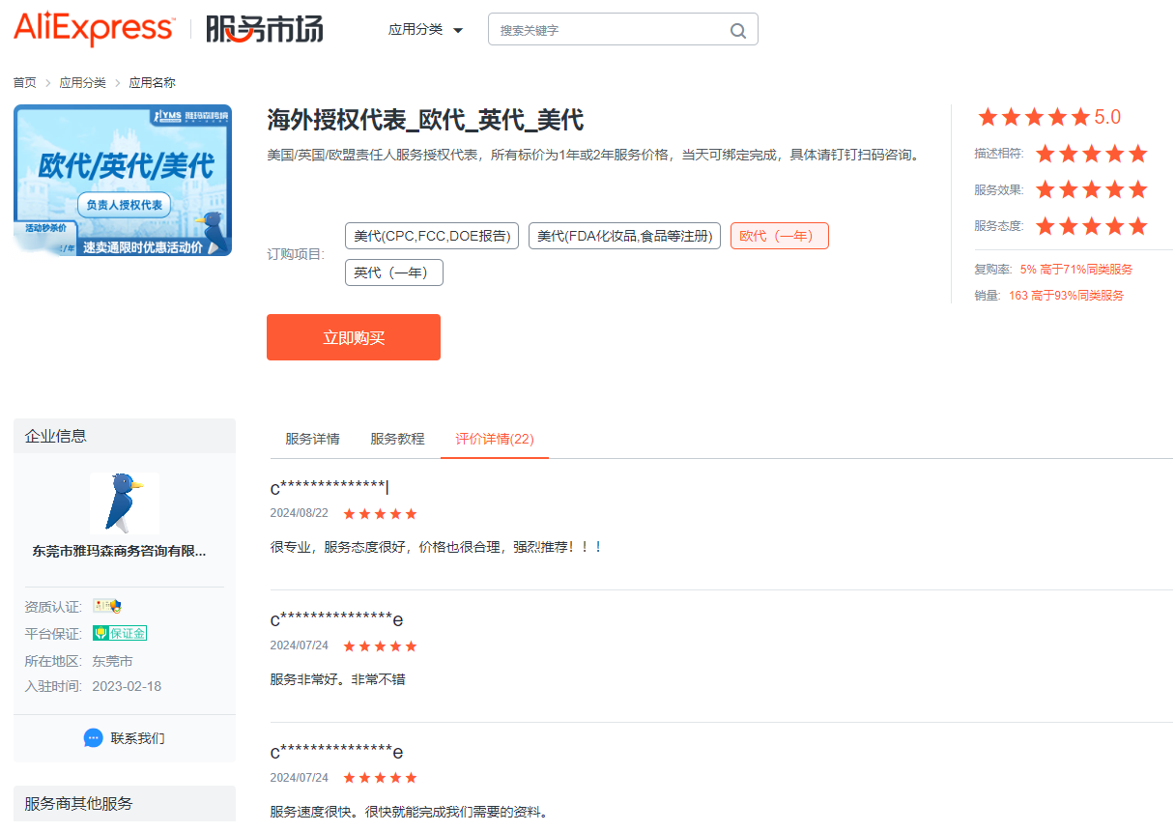
Task: Click the 服务效果 star rating
Action: (1091, 189)
